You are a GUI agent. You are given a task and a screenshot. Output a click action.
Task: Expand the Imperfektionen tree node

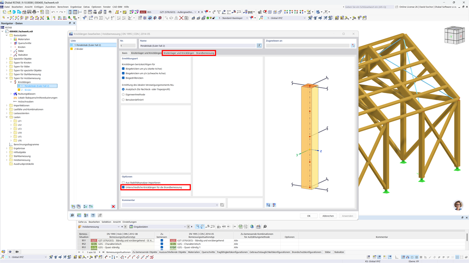pyautogui.click(x=7, y=106)
